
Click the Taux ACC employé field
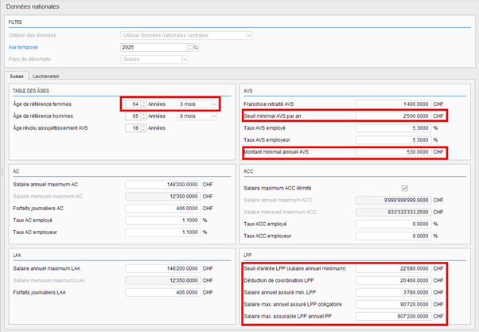point(393,224)
